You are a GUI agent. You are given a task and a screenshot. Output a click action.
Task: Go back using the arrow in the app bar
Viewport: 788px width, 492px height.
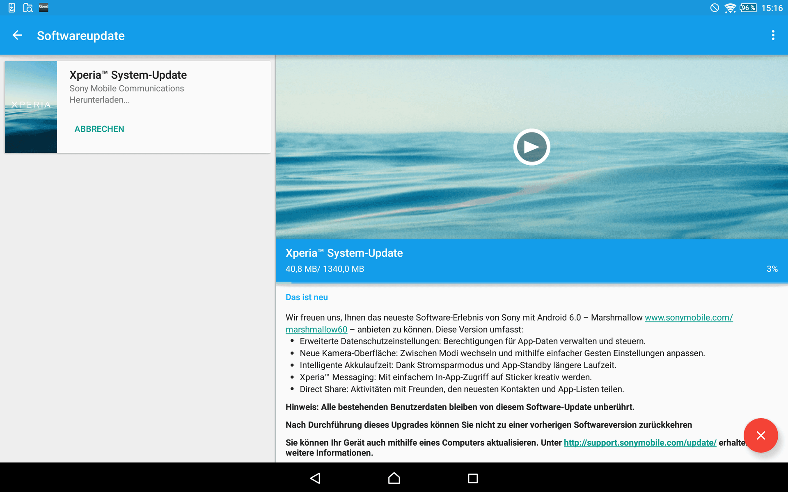[x=17, y=36]
